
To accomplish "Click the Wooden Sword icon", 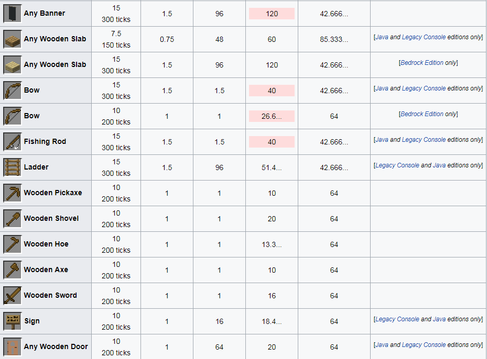I will (x=12, y=295).
